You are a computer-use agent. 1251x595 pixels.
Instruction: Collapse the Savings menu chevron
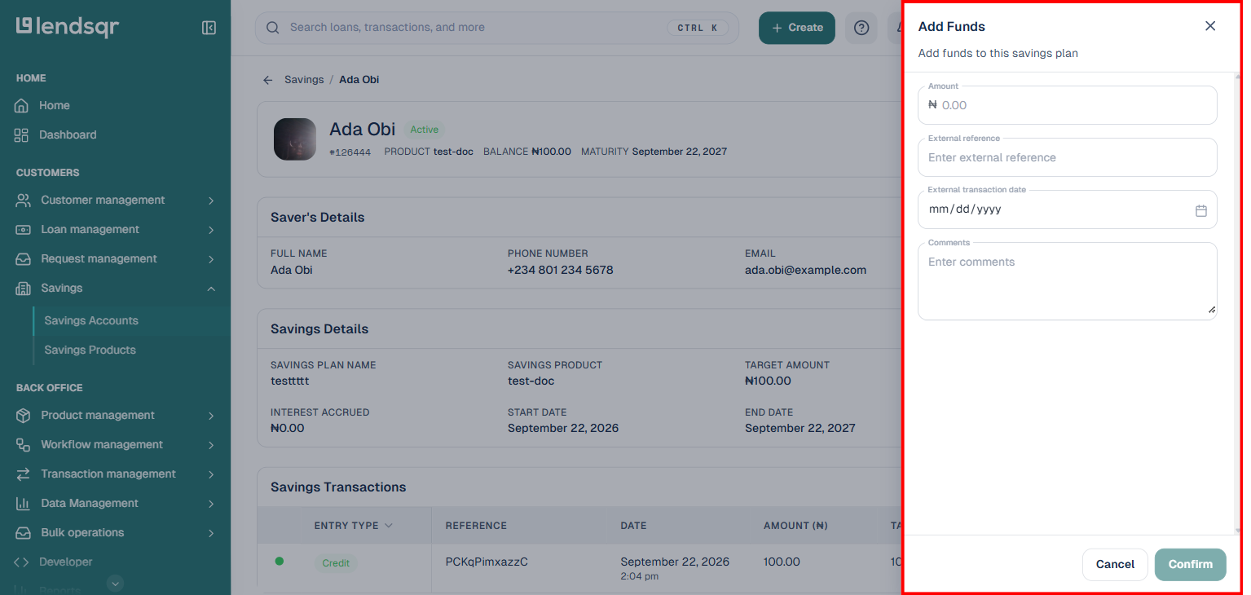pyautogui.click(x=211, y=289)
